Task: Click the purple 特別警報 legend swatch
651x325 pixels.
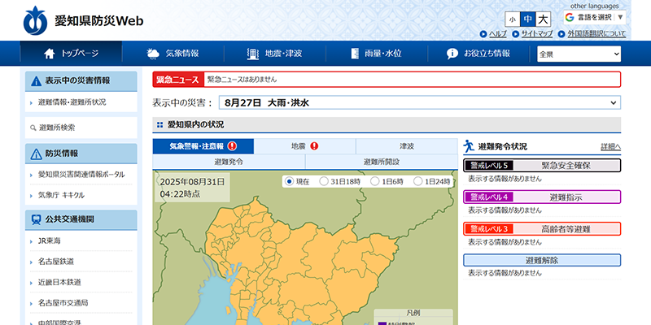Action: pos(382,323)
